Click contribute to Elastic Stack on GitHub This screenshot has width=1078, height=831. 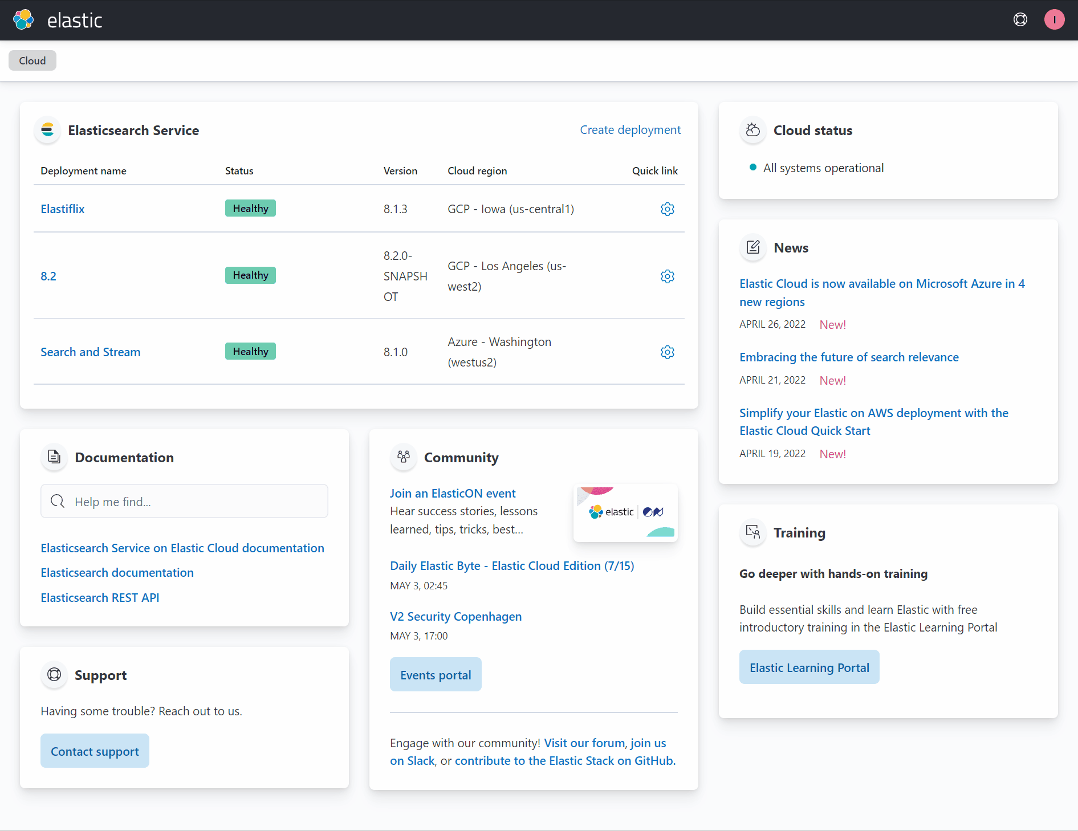564,761
